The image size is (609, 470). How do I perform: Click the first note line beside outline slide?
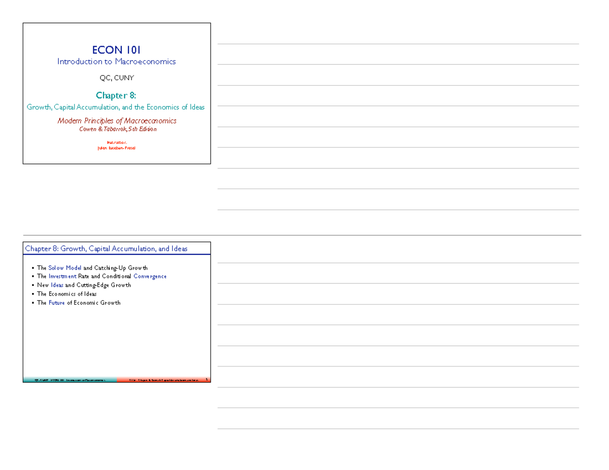(x=398, y=263)
